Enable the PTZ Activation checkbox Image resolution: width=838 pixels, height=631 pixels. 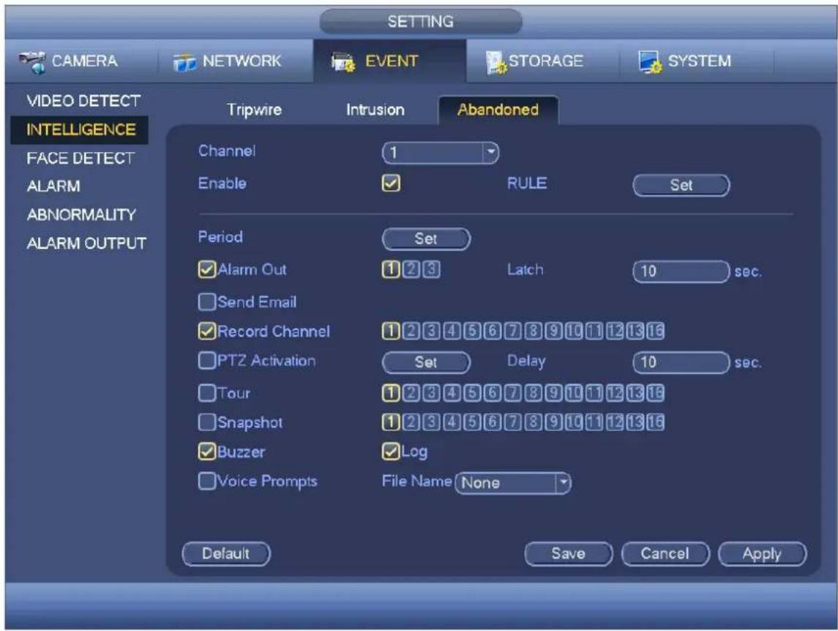tap(207, 360)
